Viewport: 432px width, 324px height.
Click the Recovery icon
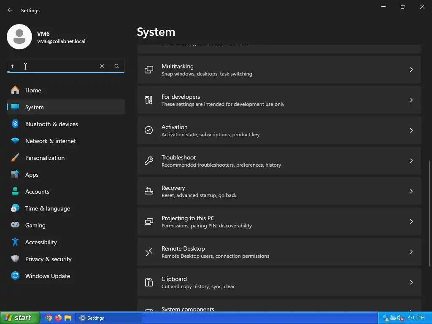[x=149, y=191]
